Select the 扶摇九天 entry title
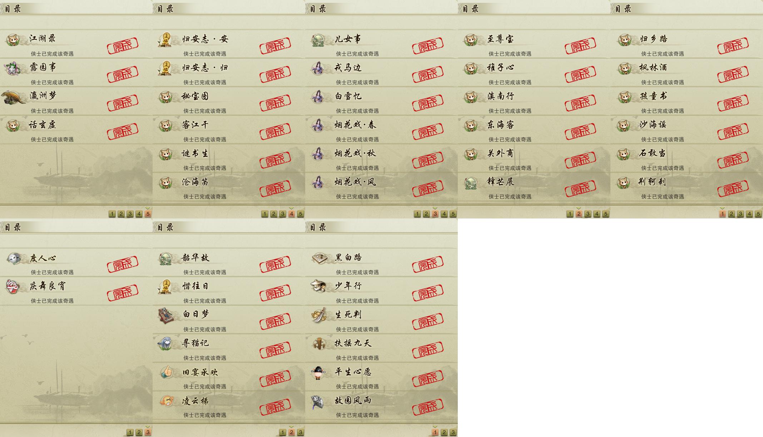Screen dimensions: 763x437 pyautogui.click(x=353, y=343)
